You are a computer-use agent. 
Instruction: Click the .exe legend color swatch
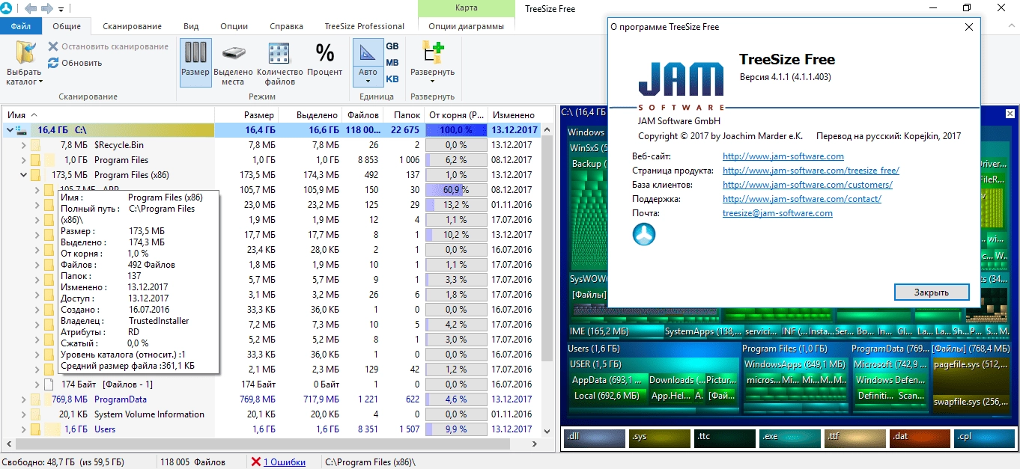(789, 438)
